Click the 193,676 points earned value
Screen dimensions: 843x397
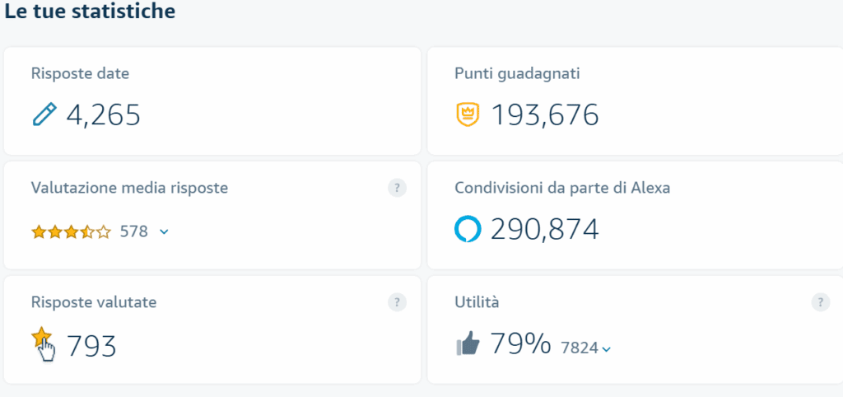point(544,114)
